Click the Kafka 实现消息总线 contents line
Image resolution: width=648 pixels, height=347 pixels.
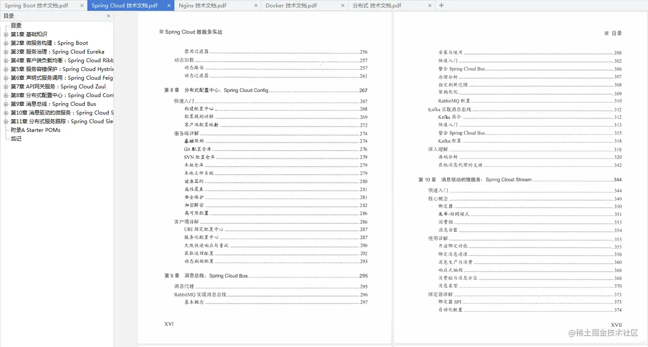point(525,110)
